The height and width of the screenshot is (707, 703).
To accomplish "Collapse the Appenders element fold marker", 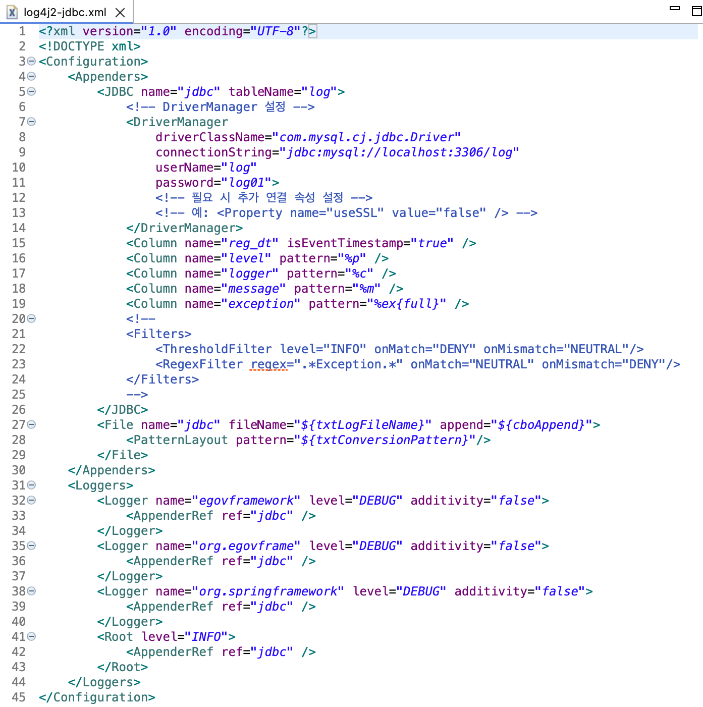I will pyautogui.click(x=30, y=76).
